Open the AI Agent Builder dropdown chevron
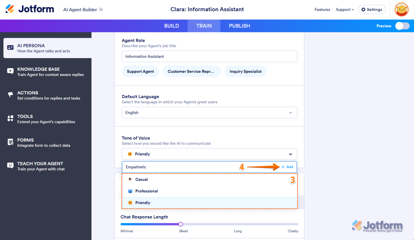The image size is (414, 240). point(101,9)
